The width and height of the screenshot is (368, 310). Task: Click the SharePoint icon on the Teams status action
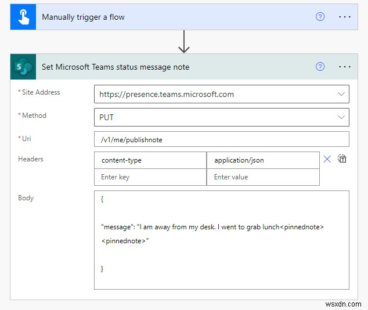click(x=23, y=67)
